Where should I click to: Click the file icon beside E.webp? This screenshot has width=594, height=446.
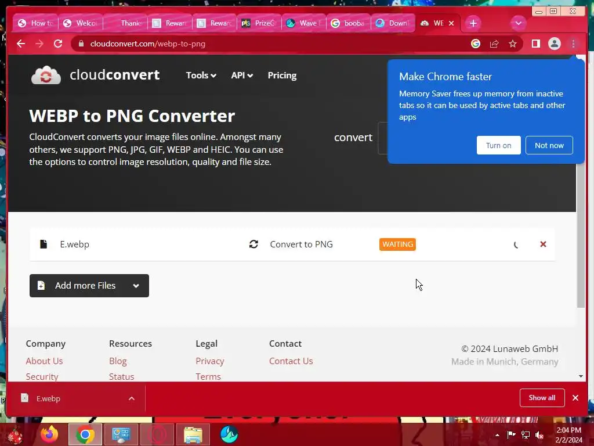pyautogui.click(x=44, y=244)
